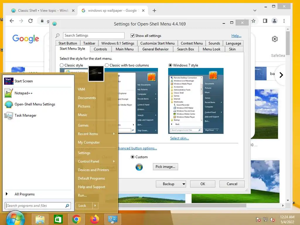Open Google quick settings gear
This screenshot has width=300, height=225.
(x=275, y=39)
